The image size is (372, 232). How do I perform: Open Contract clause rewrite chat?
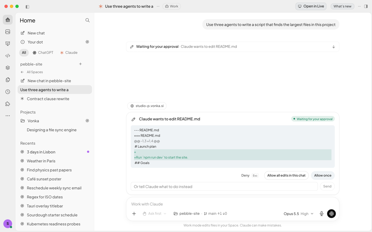55,99
